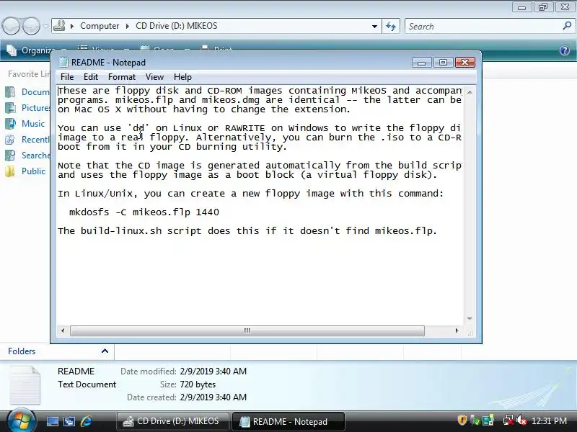Open the Pictures favorite link
Screen dimensions: 577x432
35,107
